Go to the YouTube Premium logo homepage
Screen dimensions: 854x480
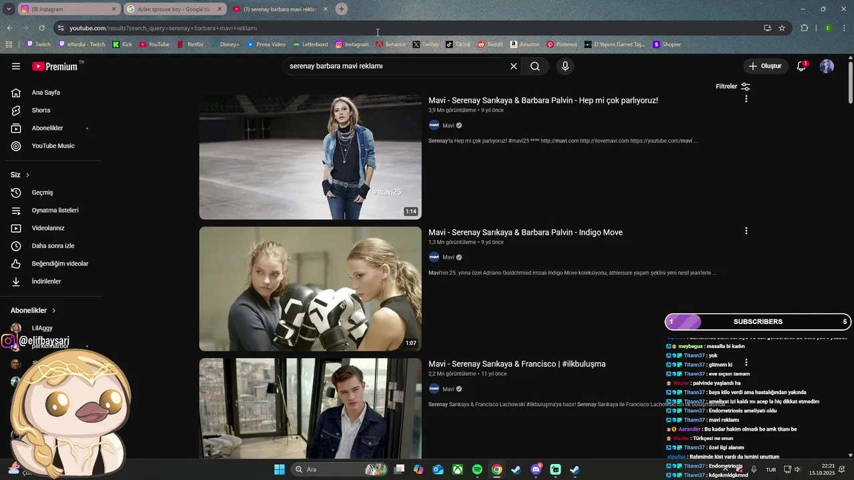pyautogui.click(x=55, y=66)
